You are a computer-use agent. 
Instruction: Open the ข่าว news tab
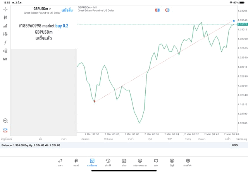tap(124, 163)
